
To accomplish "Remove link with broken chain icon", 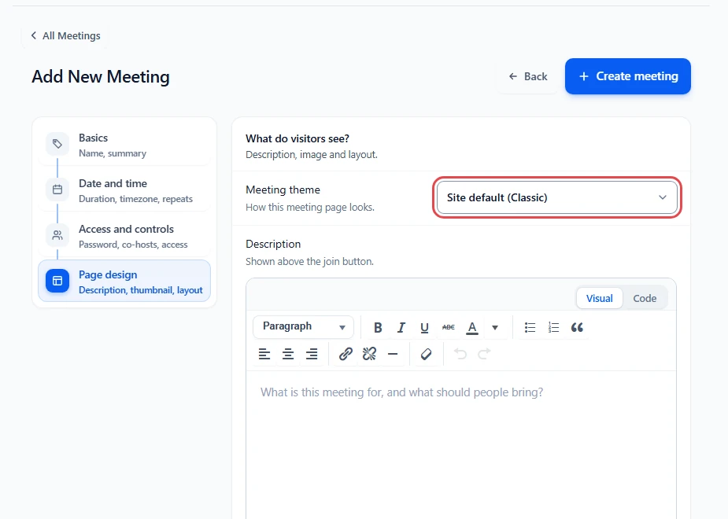I will tap(370, 355).
